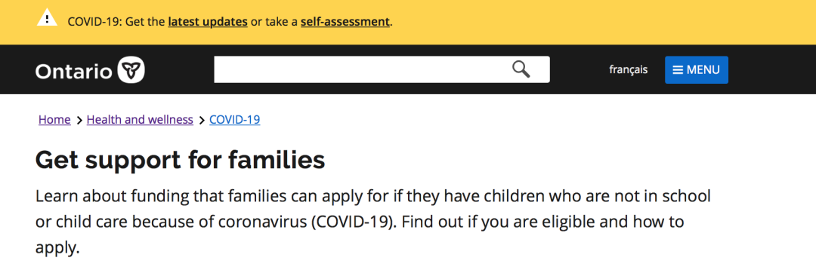Screen dimensions: 816x273
Task: Click the warning triangle icon in the banner
Action: 48,19
